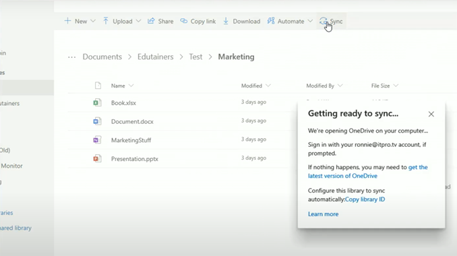Viewport: 457px width, 256px height.
Task: Click the file type column header icon
Action: coord(98,86)
